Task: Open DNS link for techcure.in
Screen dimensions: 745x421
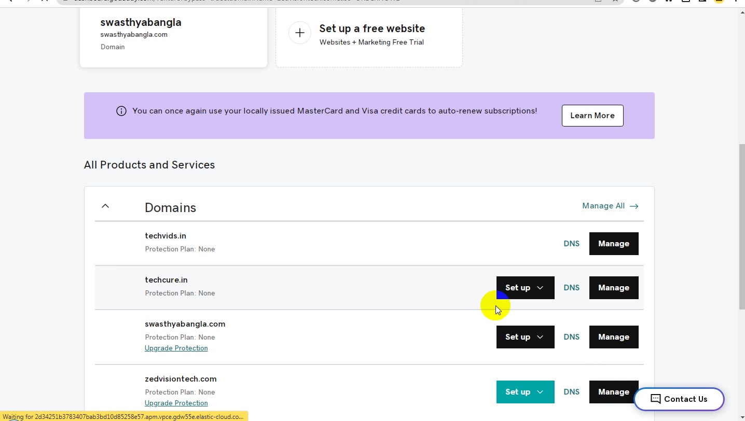Action: (x=571, y=288)
